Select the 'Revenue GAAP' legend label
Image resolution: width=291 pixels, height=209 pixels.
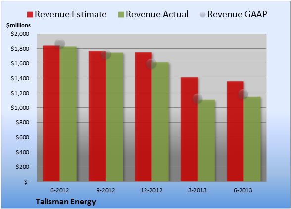pyautogui.click(x=237, y=14)
